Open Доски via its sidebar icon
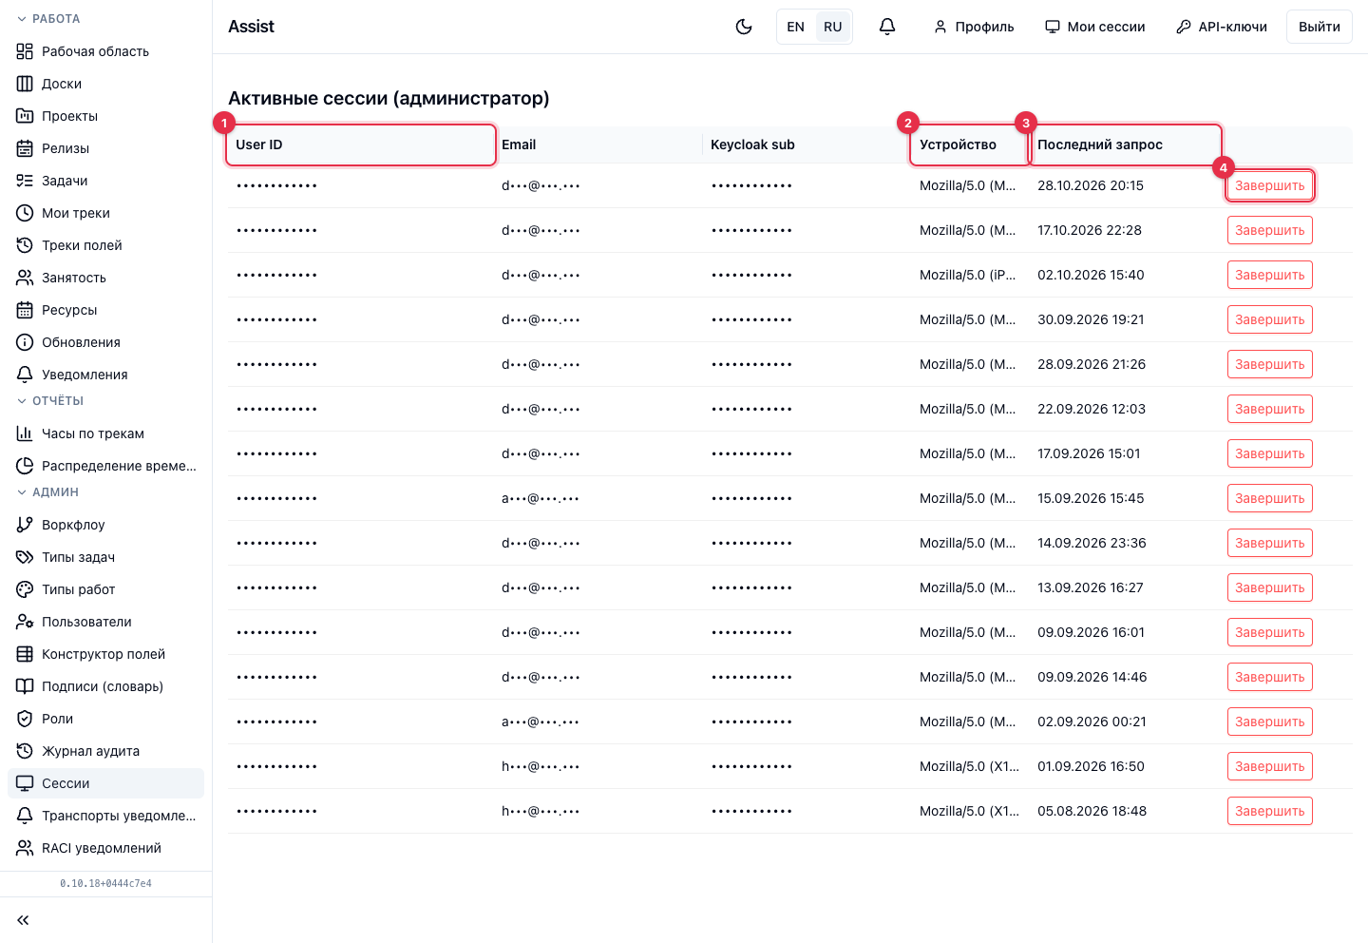 [25, 84]
